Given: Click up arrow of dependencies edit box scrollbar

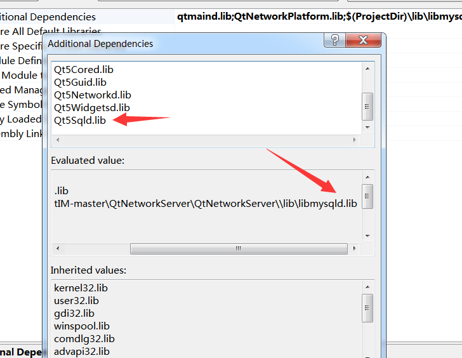Looking at the screenshot, I should click(x=367, y=69).
